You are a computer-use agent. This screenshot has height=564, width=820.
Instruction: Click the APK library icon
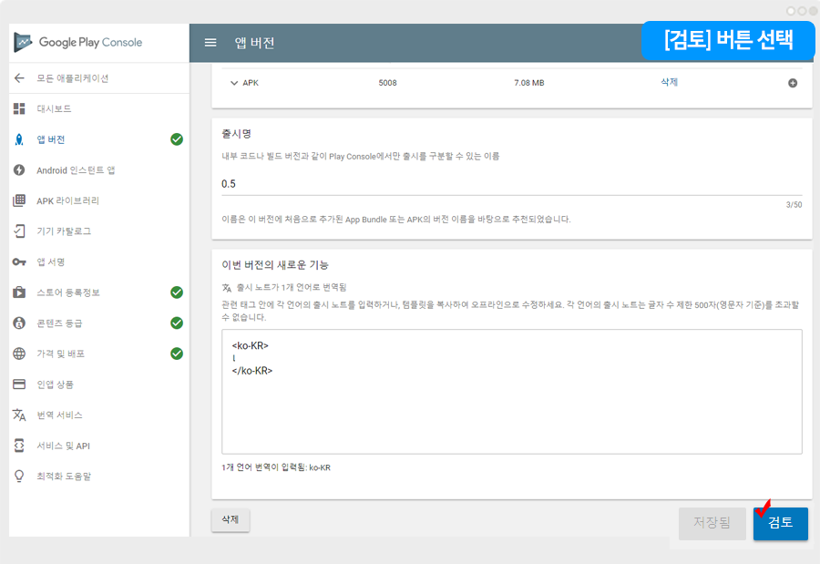click(19, 200)
